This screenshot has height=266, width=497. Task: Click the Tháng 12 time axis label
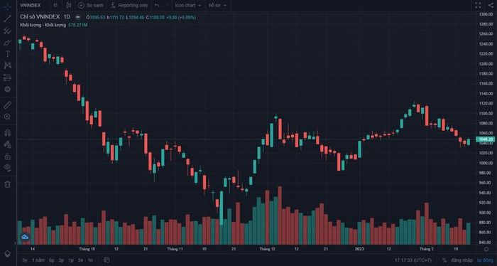[x=267, y=249]
